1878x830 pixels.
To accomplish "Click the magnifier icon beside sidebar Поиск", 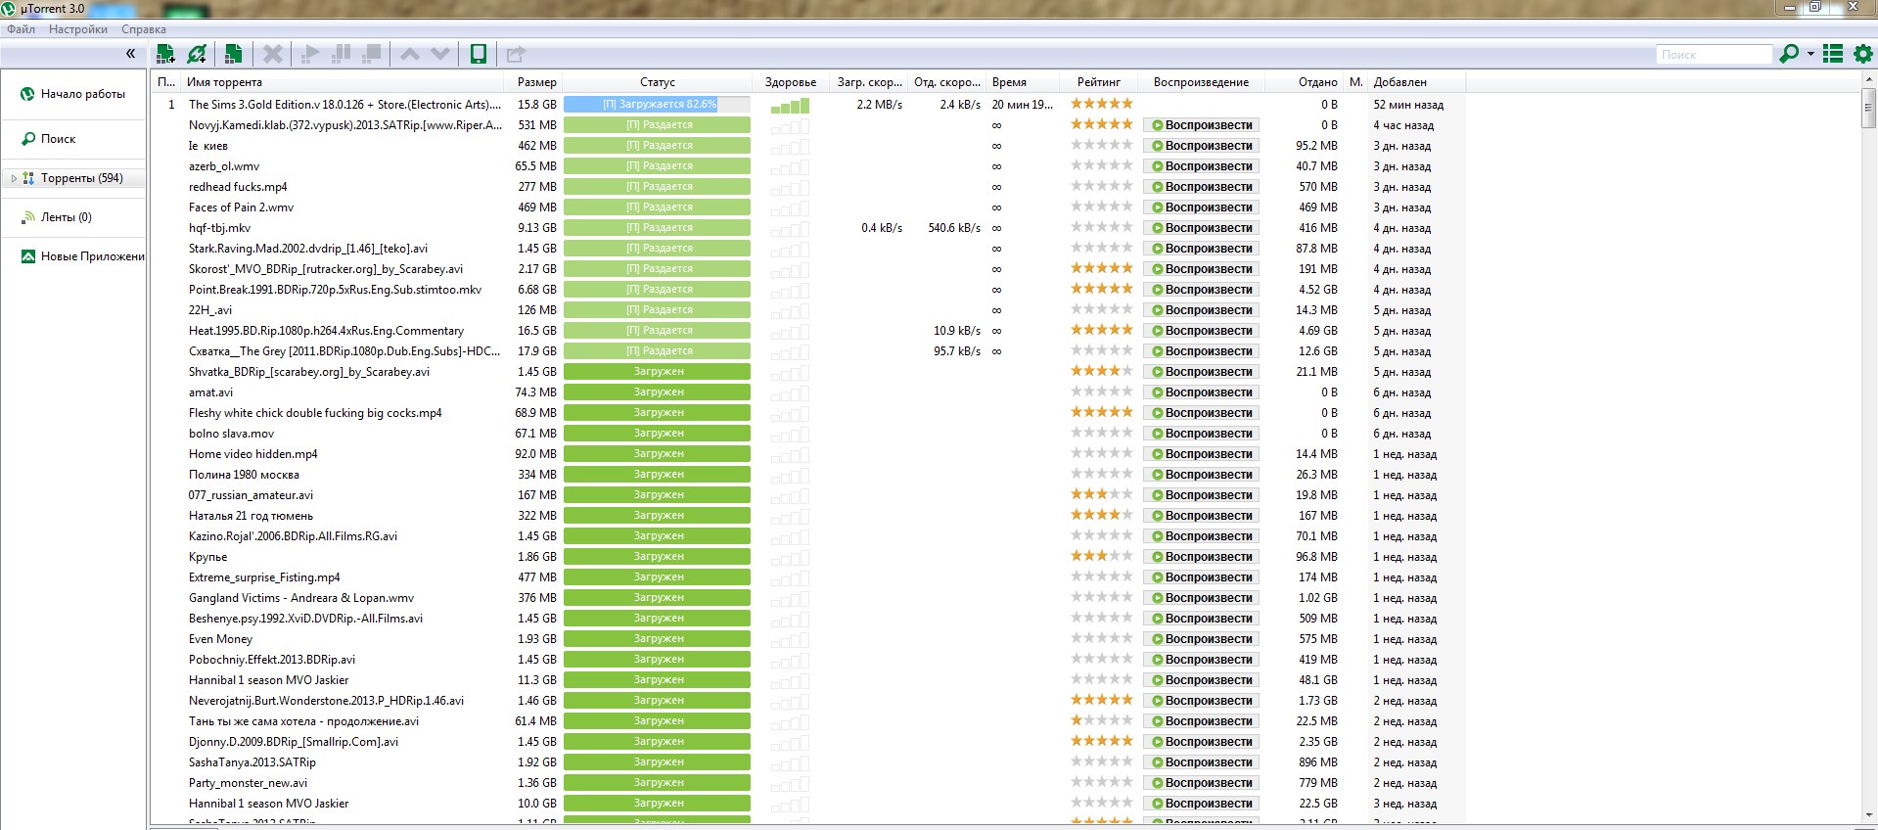I will tap(28, 139).
